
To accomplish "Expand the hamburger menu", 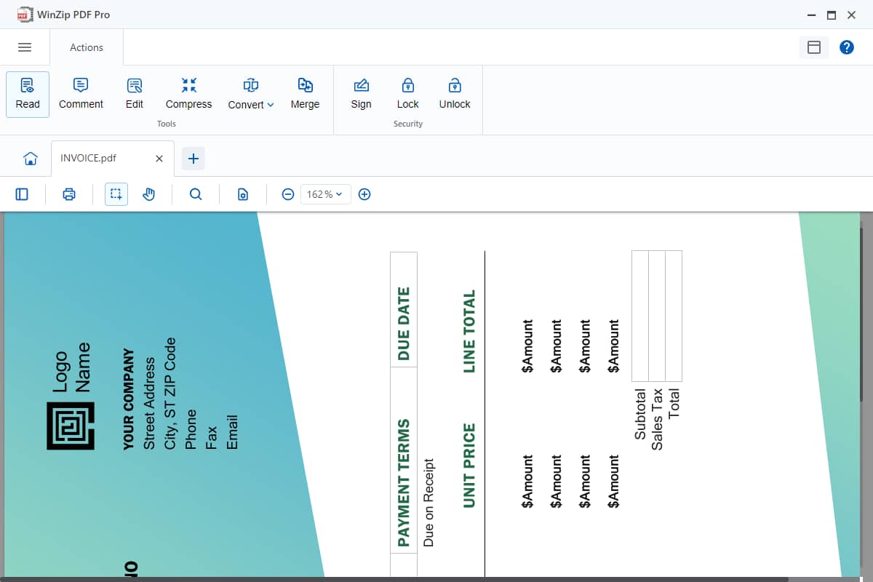I will 25,47.
